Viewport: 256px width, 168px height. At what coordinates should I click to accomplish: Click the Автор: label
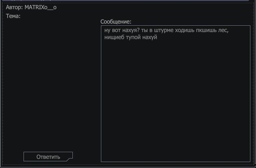[14, 7]
